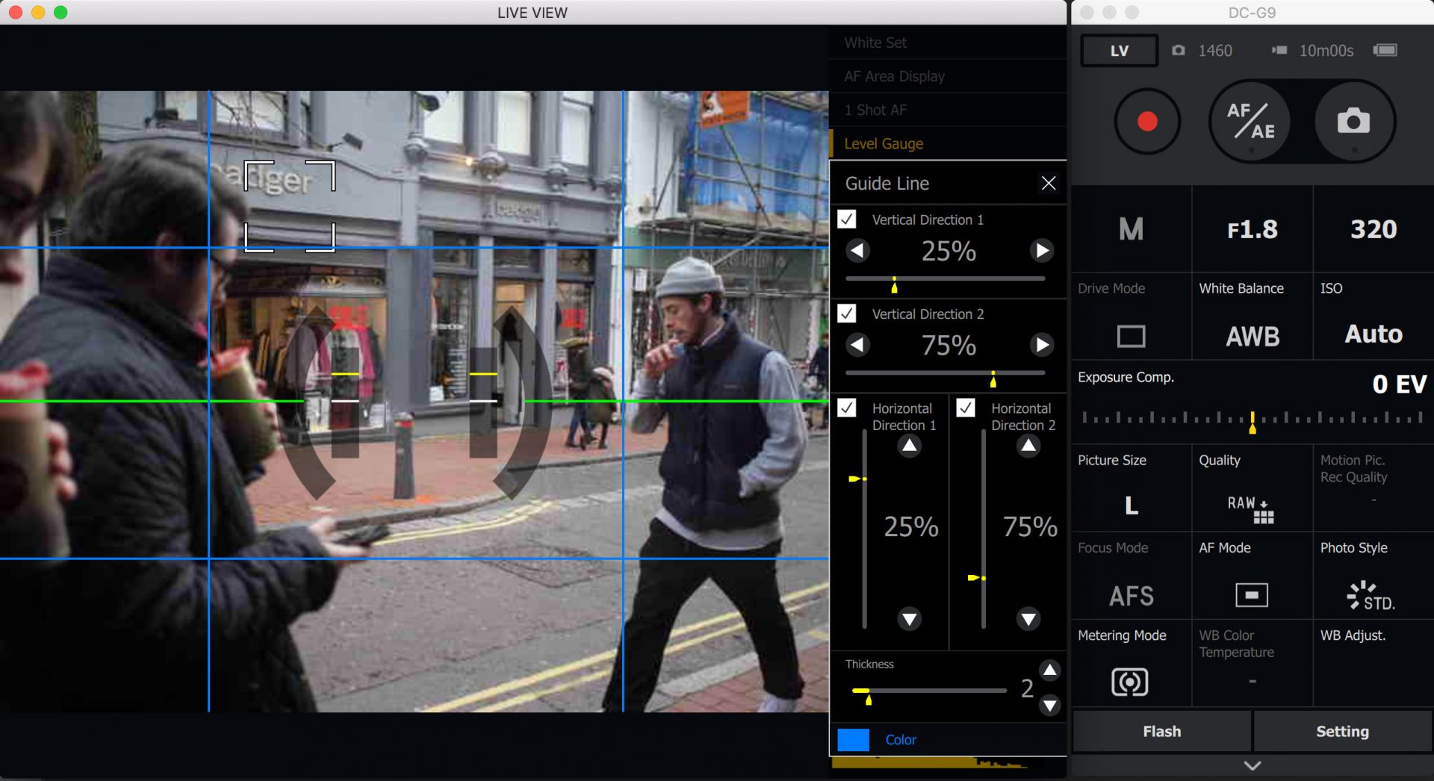Expand the bottom chevron in DC-G9 panel
Image resolution: width=1434 pixels, height=781 pixels.
pyautogui.click(x=1253, y=765)
